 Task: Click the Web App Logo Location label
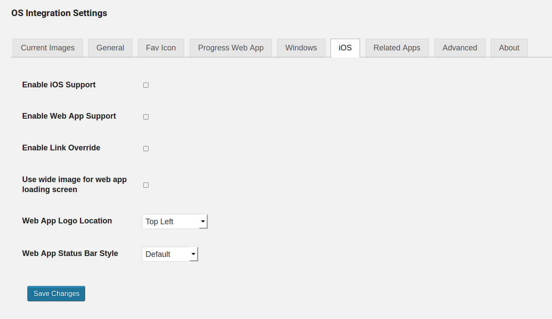(x=67, y=221)
